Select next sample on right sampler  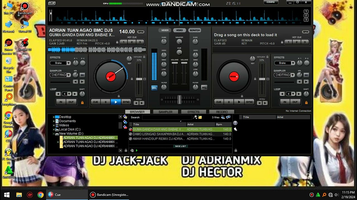click(x=306, y=82)
